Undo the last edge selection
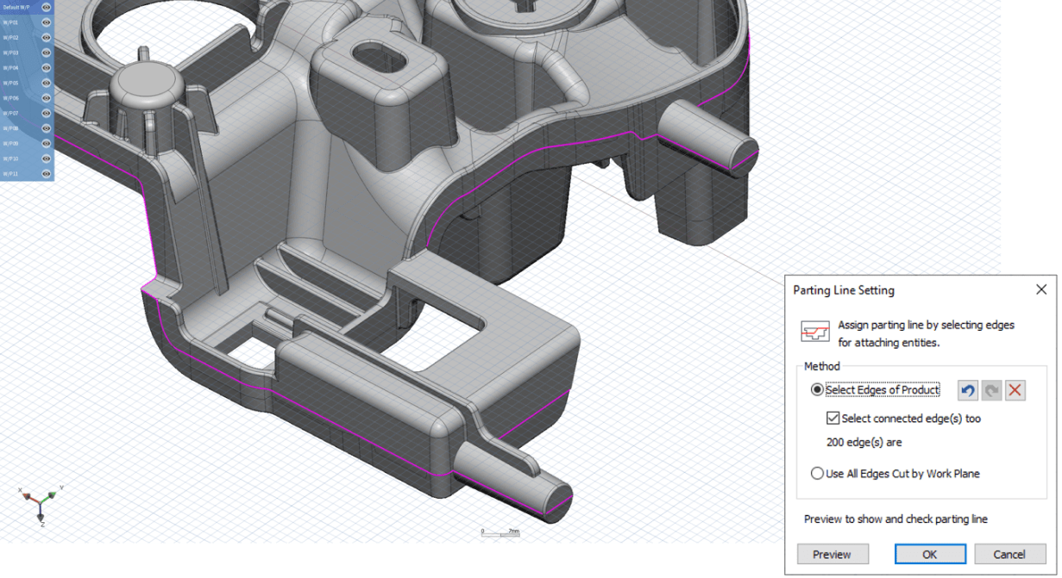 [968, 390]
